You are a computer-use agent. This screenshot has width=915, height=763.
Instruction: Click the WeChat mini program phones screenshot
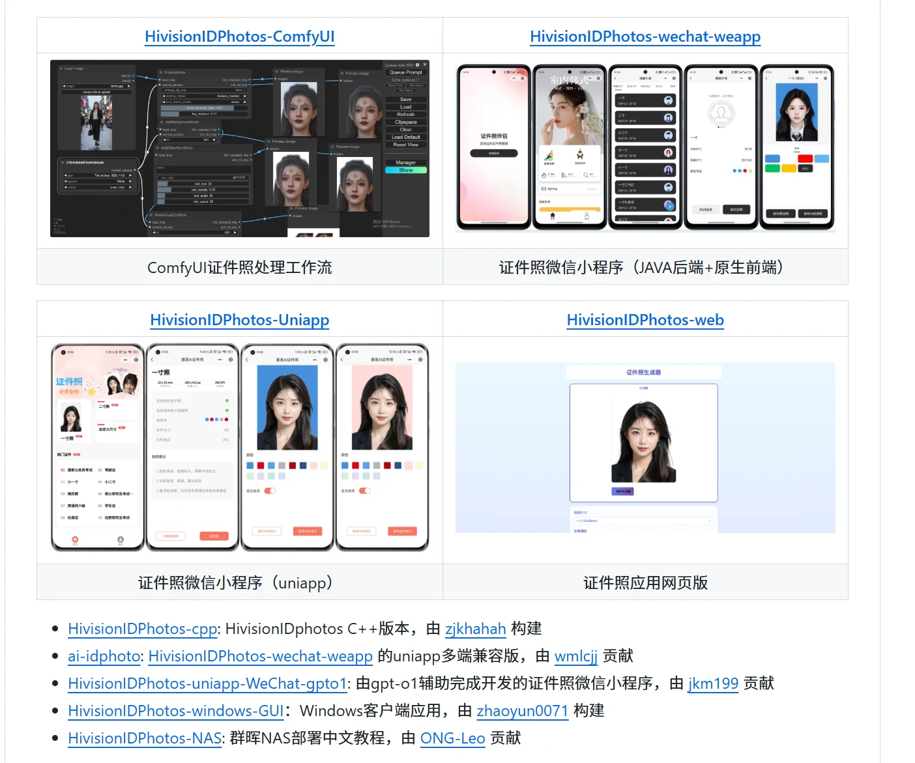click(645, 147)
